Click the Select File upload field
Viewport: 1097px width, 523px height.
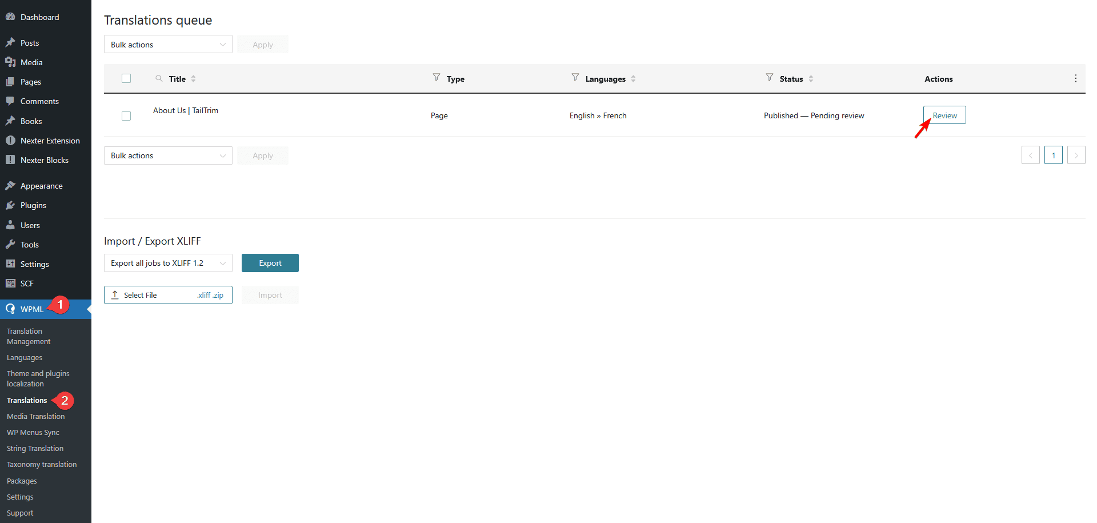(167, 295)
